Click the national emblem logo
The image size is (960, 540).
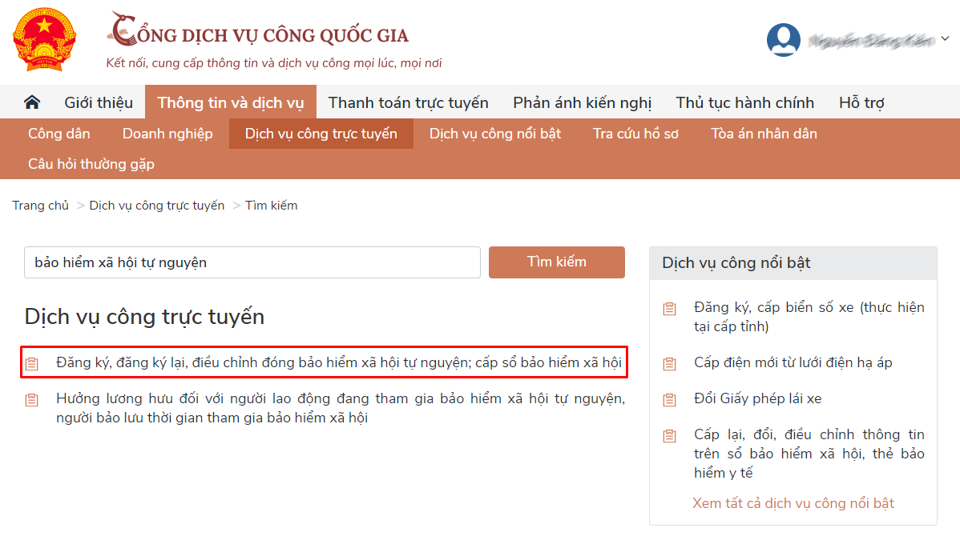[44, 40]
